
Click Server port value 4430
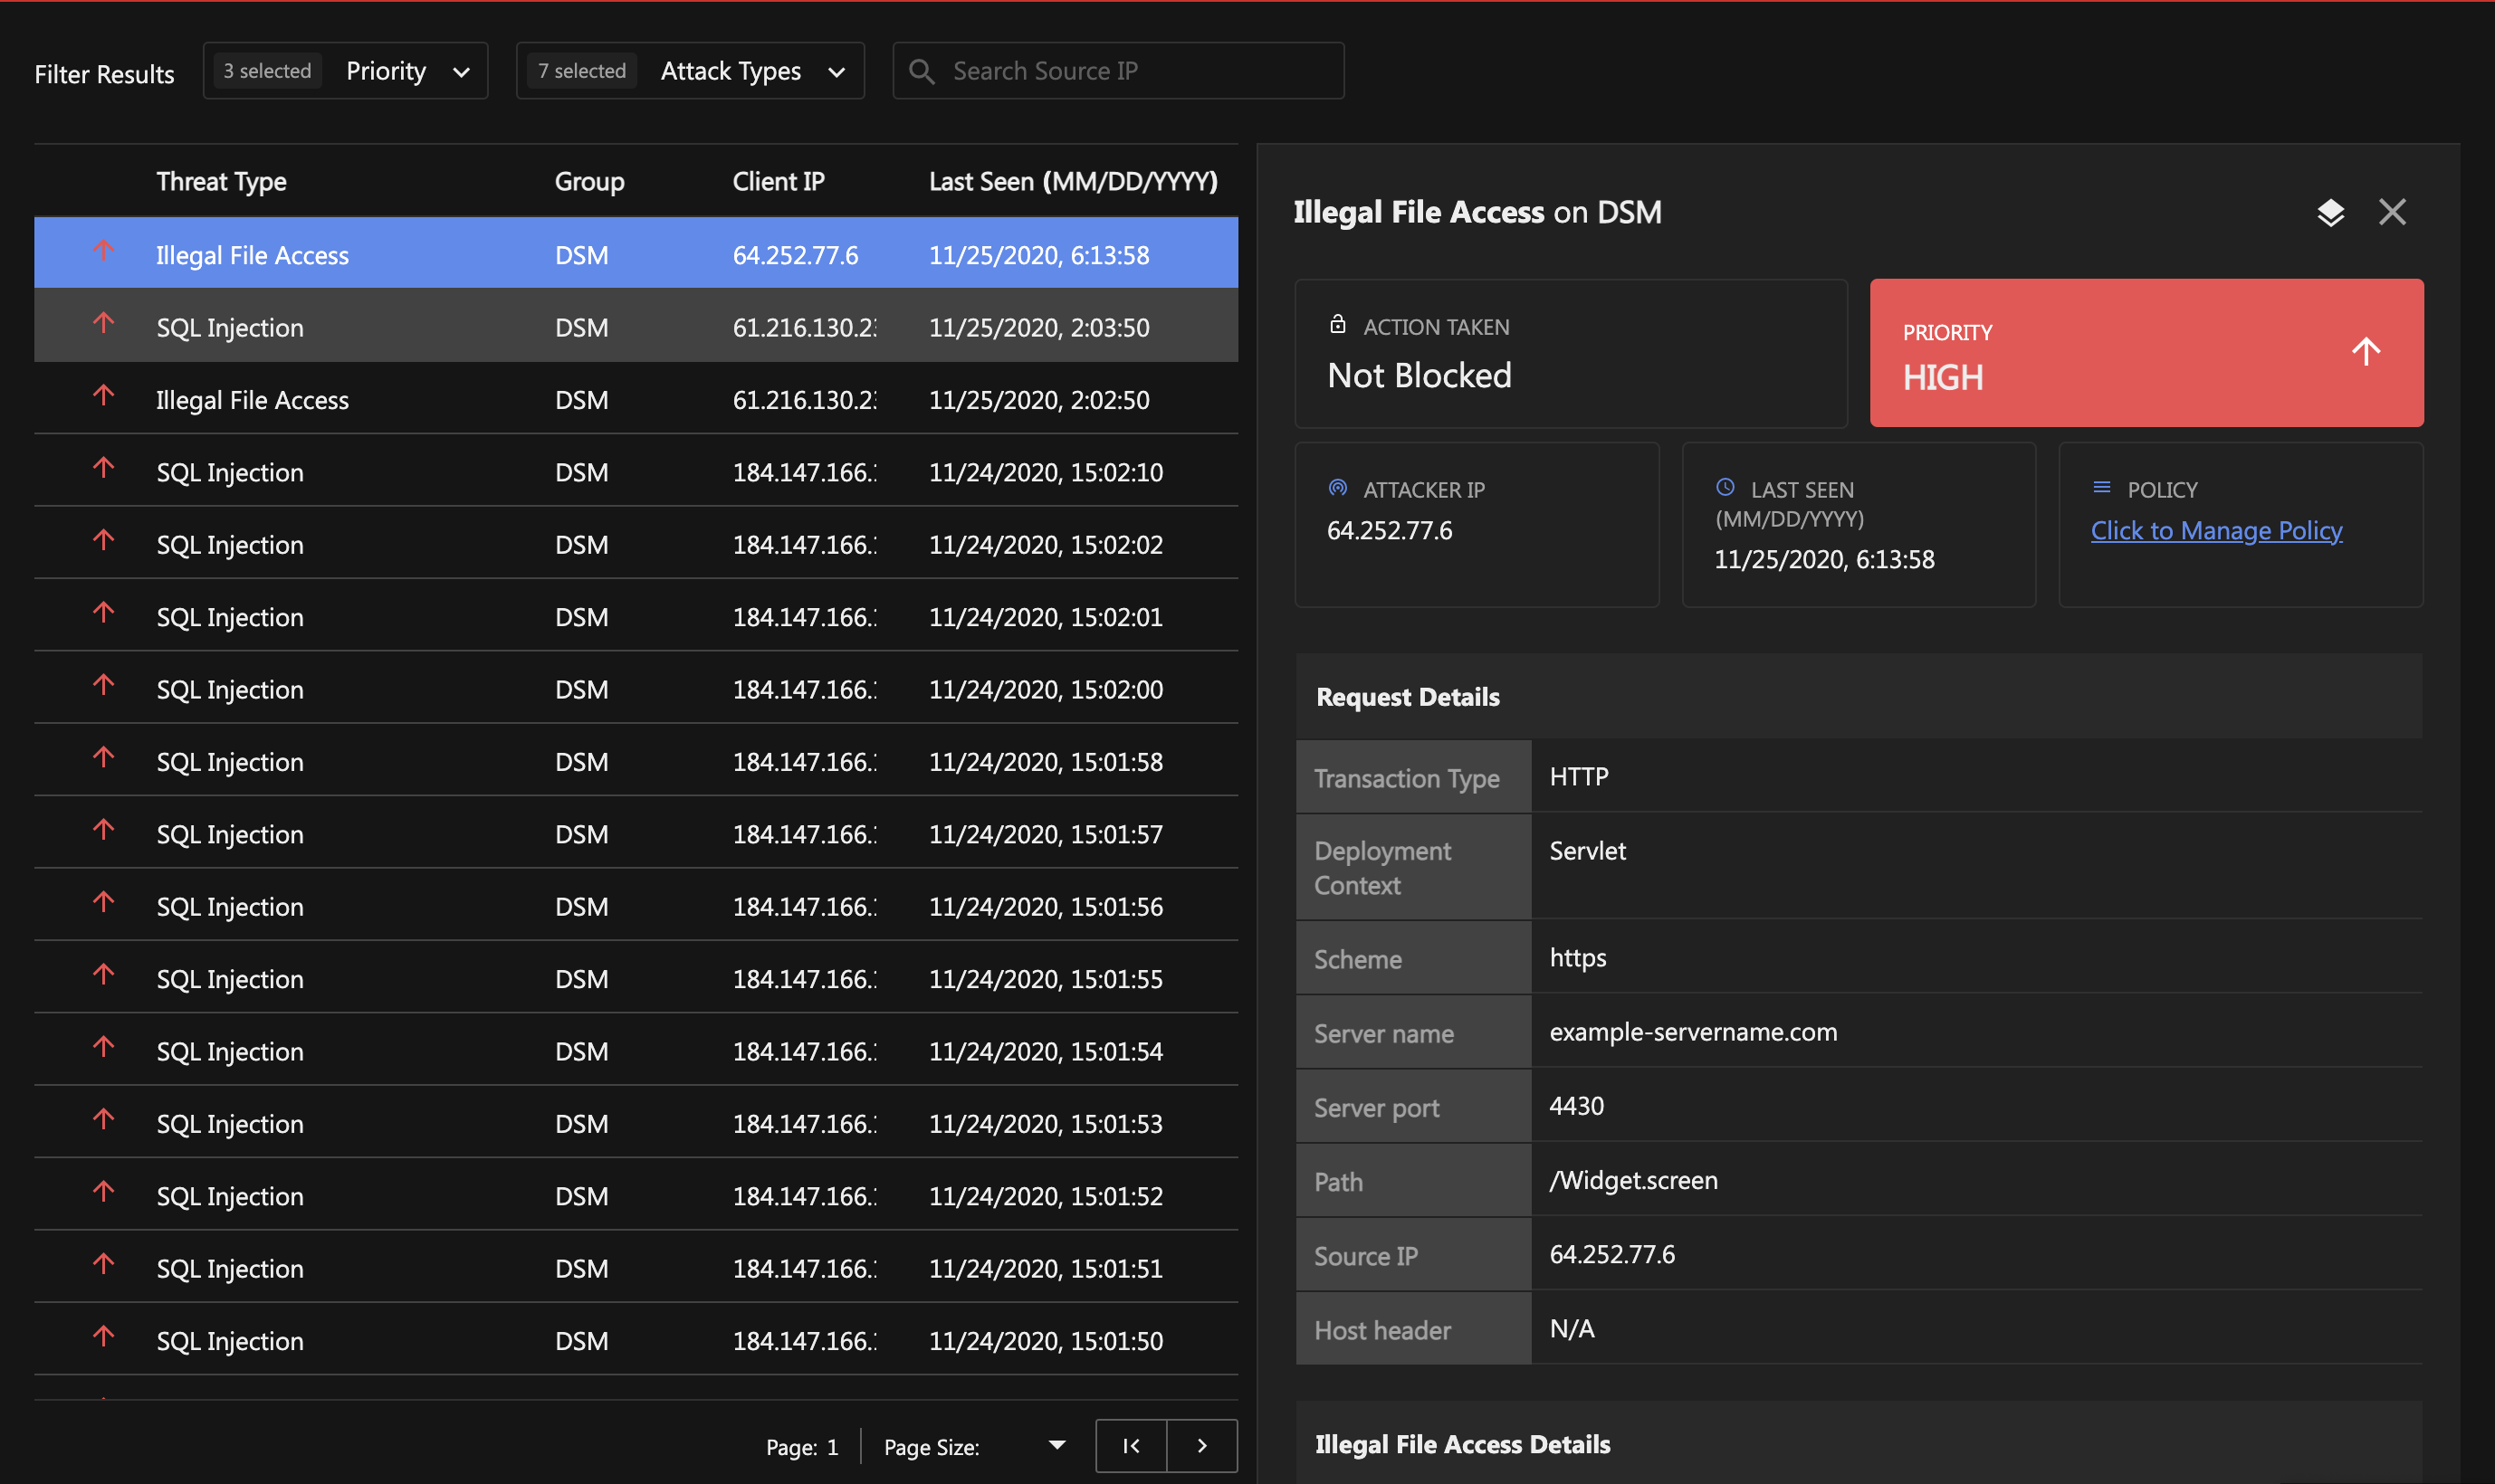pos(1575,1105)
